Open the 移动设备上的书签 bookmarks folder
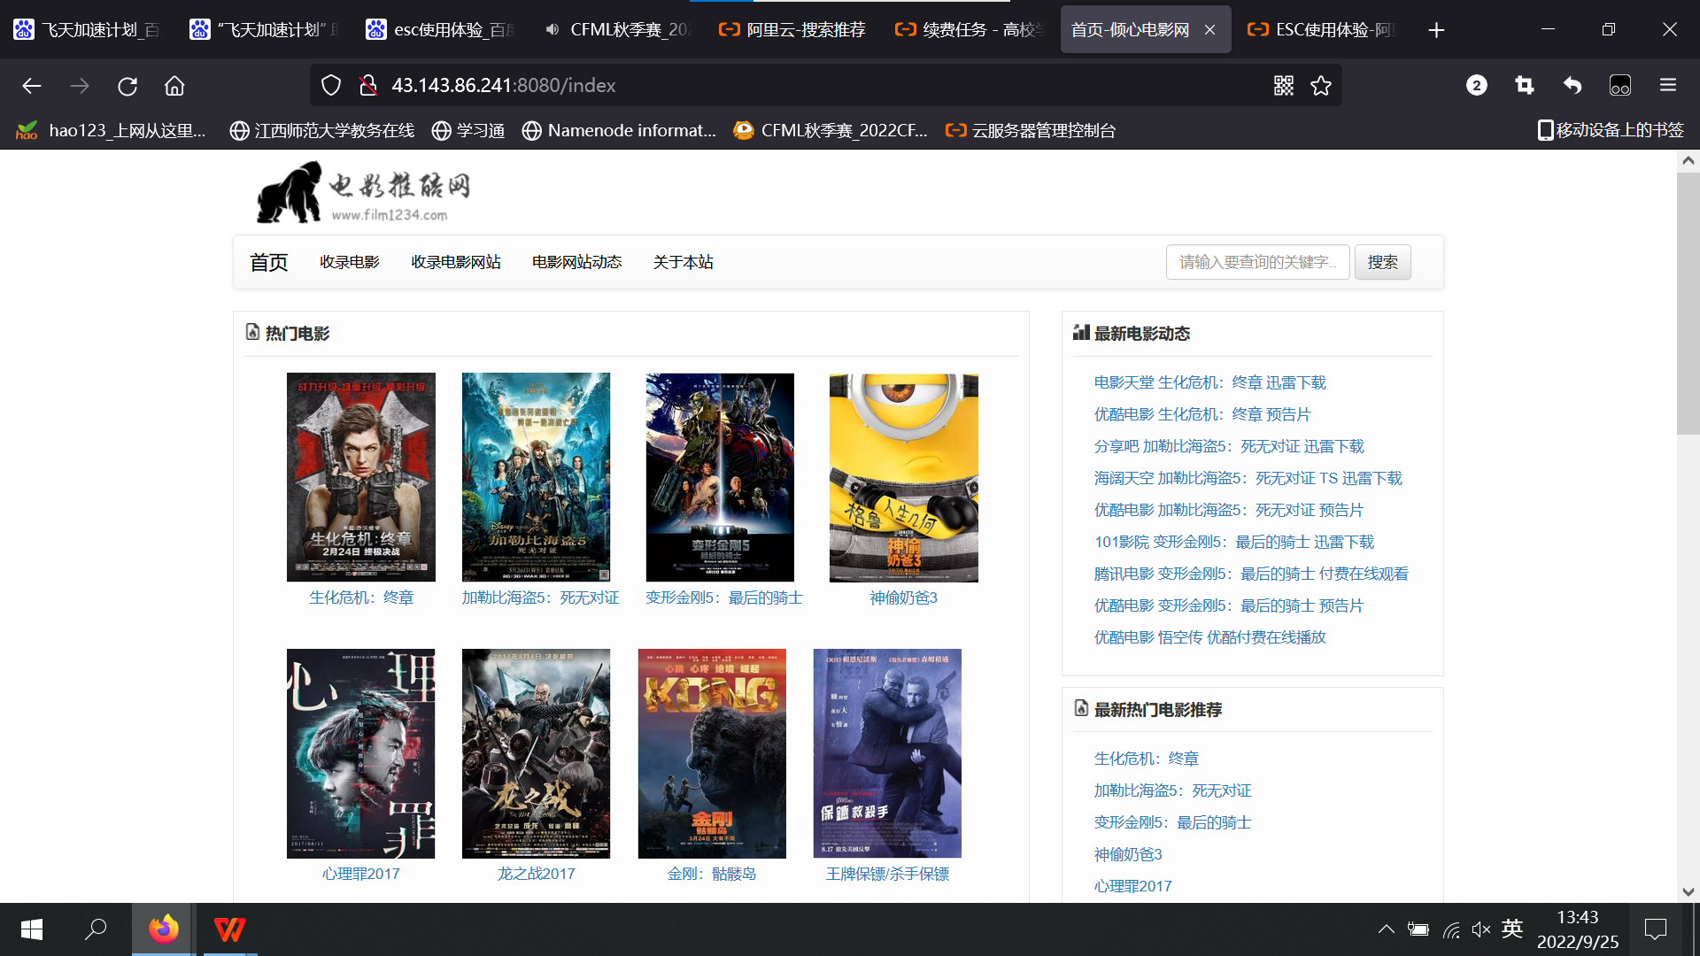 (1611, 130)
